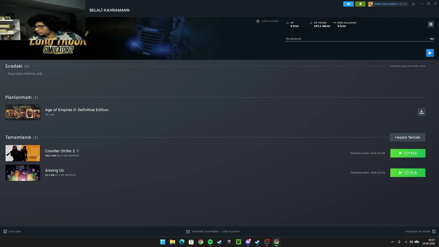This screenshot has height=247, width=439.
Task: Click the Duraklatıldı status text
Action: [x=294, y=39]
